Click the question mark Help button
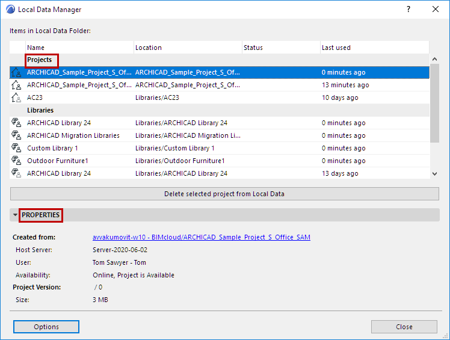The height and width of the screenshot is (340, 450). tap(408, 10)
